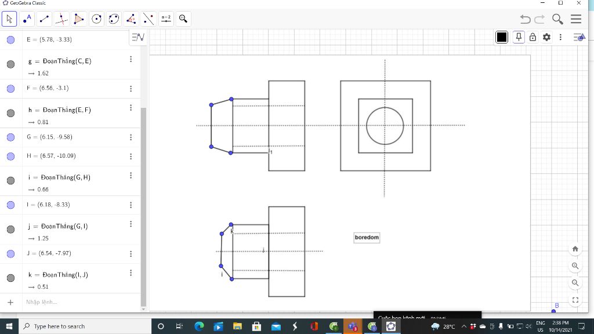
Task: Open more options for segment h
Action: coord(131,108)
